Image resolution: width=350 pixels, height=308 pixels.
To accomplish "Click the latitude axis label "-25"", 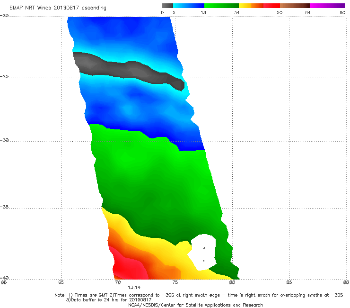I will [x=4, y=76].
